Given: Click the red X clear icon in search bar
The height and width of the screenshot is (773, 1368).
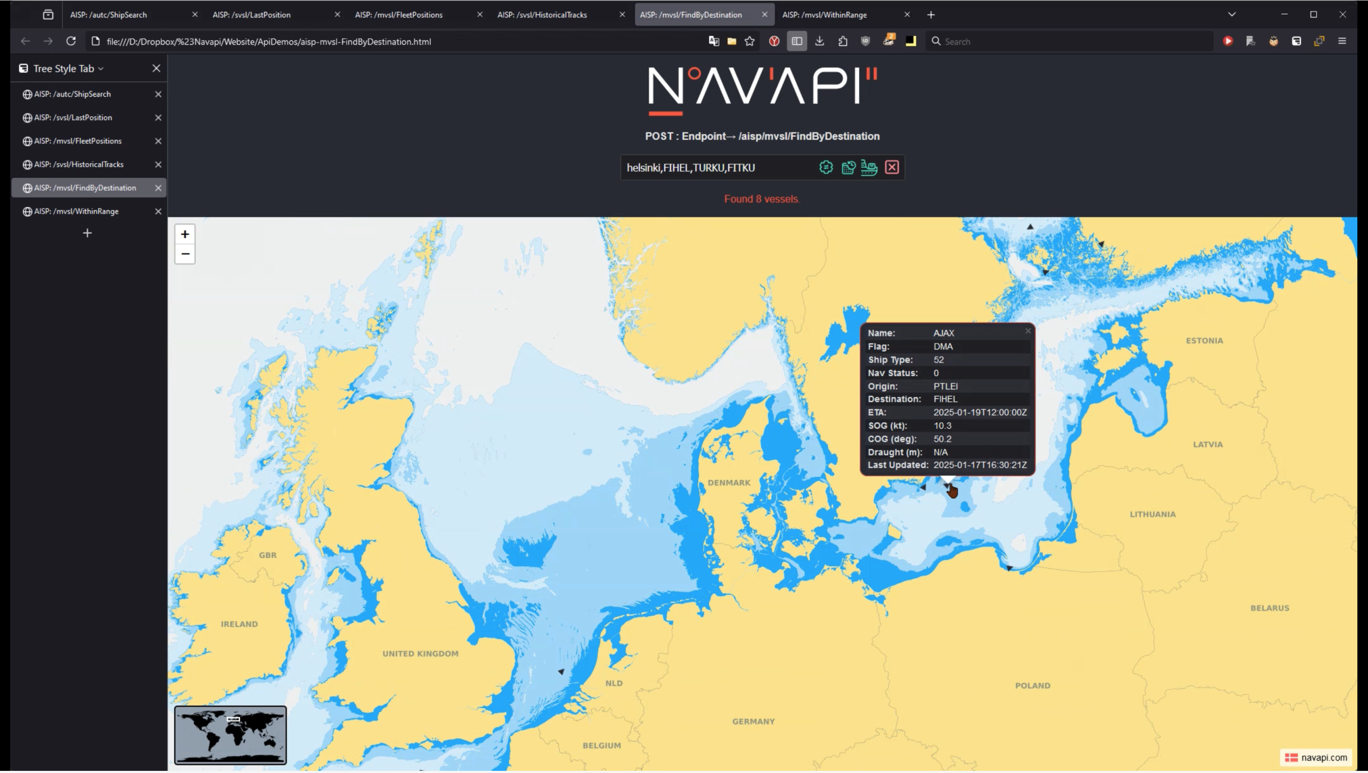Looking at the screenshot, I should [x=892, y=167].
